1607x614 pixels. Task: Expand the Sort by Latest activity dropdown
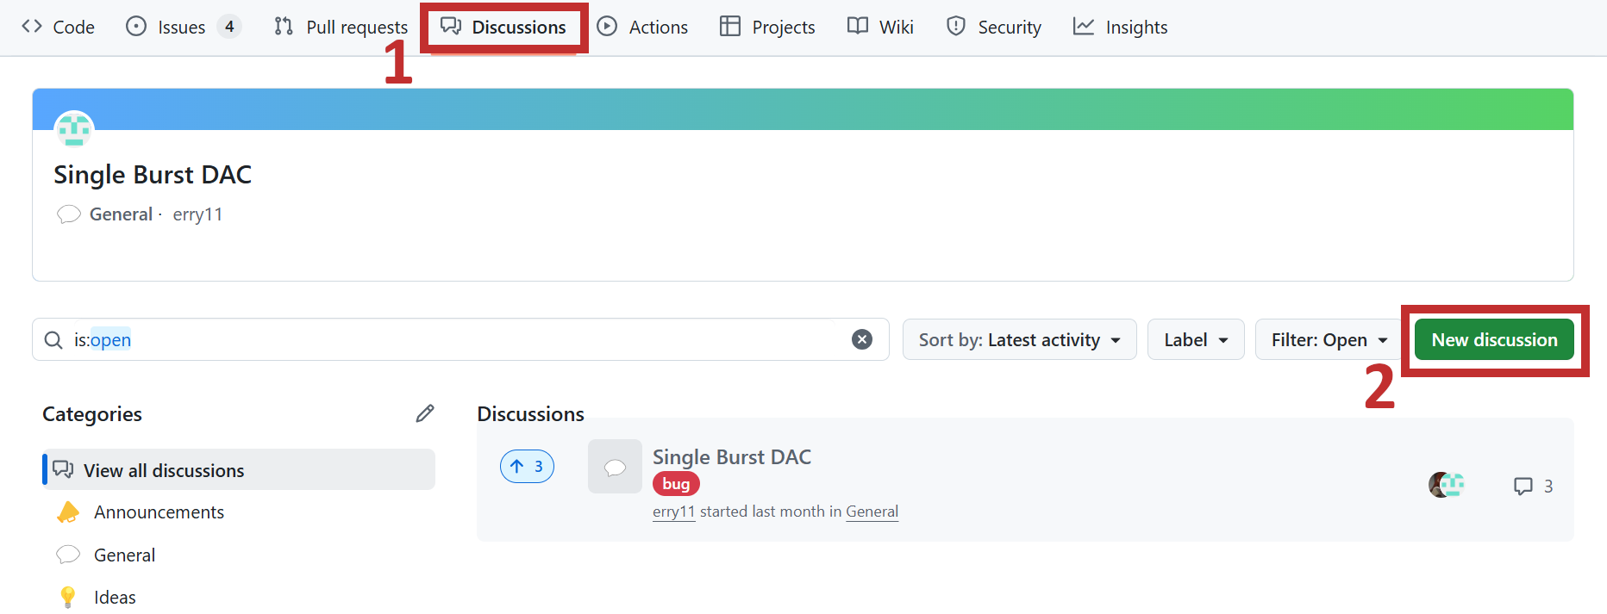pyautogui.click(x=1019, y=340)
